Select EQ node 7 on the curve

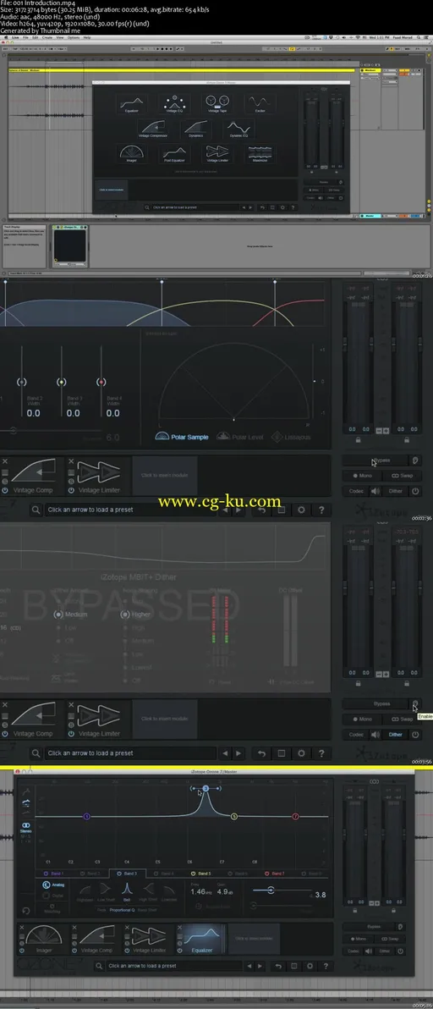tap(295, 817)
